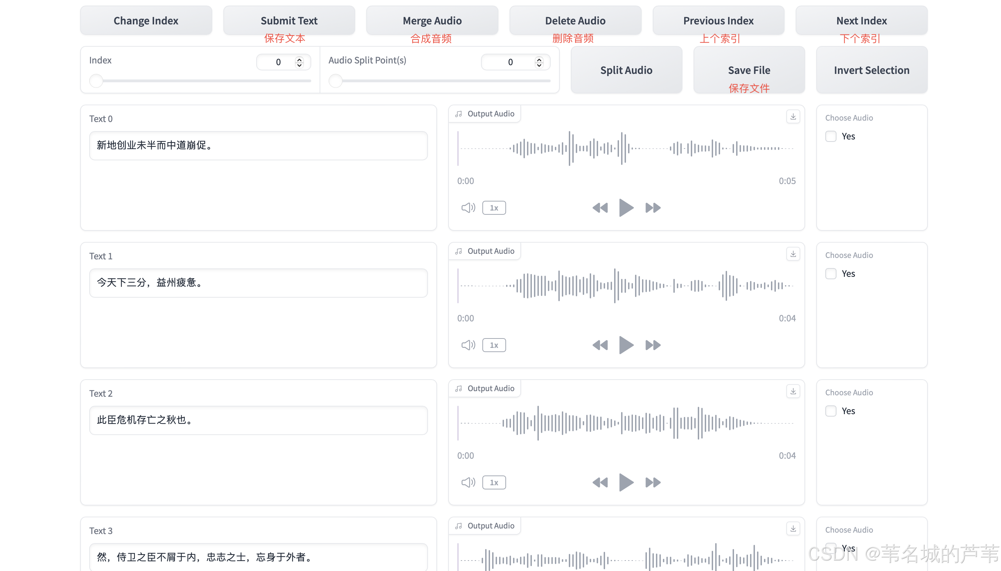This screenshot has height=571, width=1001.
Task: Toggle 1x speed on the Text 1 player
Action: (x=494, y=345)
